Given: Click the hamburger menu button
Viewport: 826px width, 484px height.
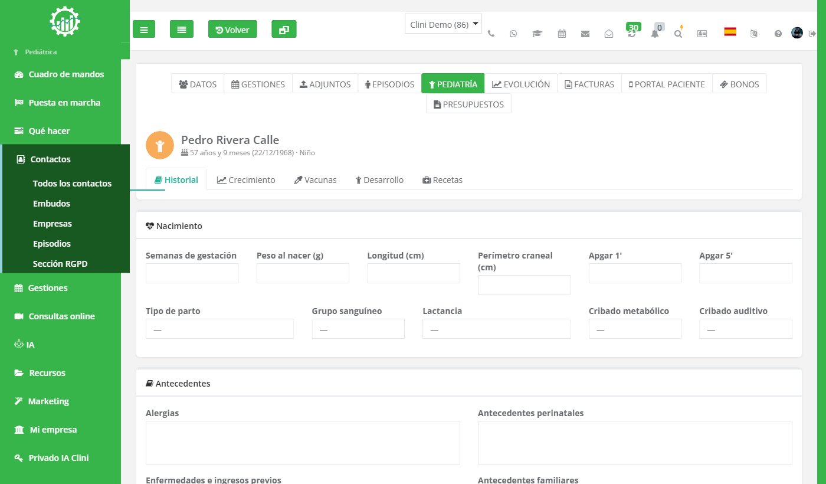Looking at the screenshot, I should [144, 30].
